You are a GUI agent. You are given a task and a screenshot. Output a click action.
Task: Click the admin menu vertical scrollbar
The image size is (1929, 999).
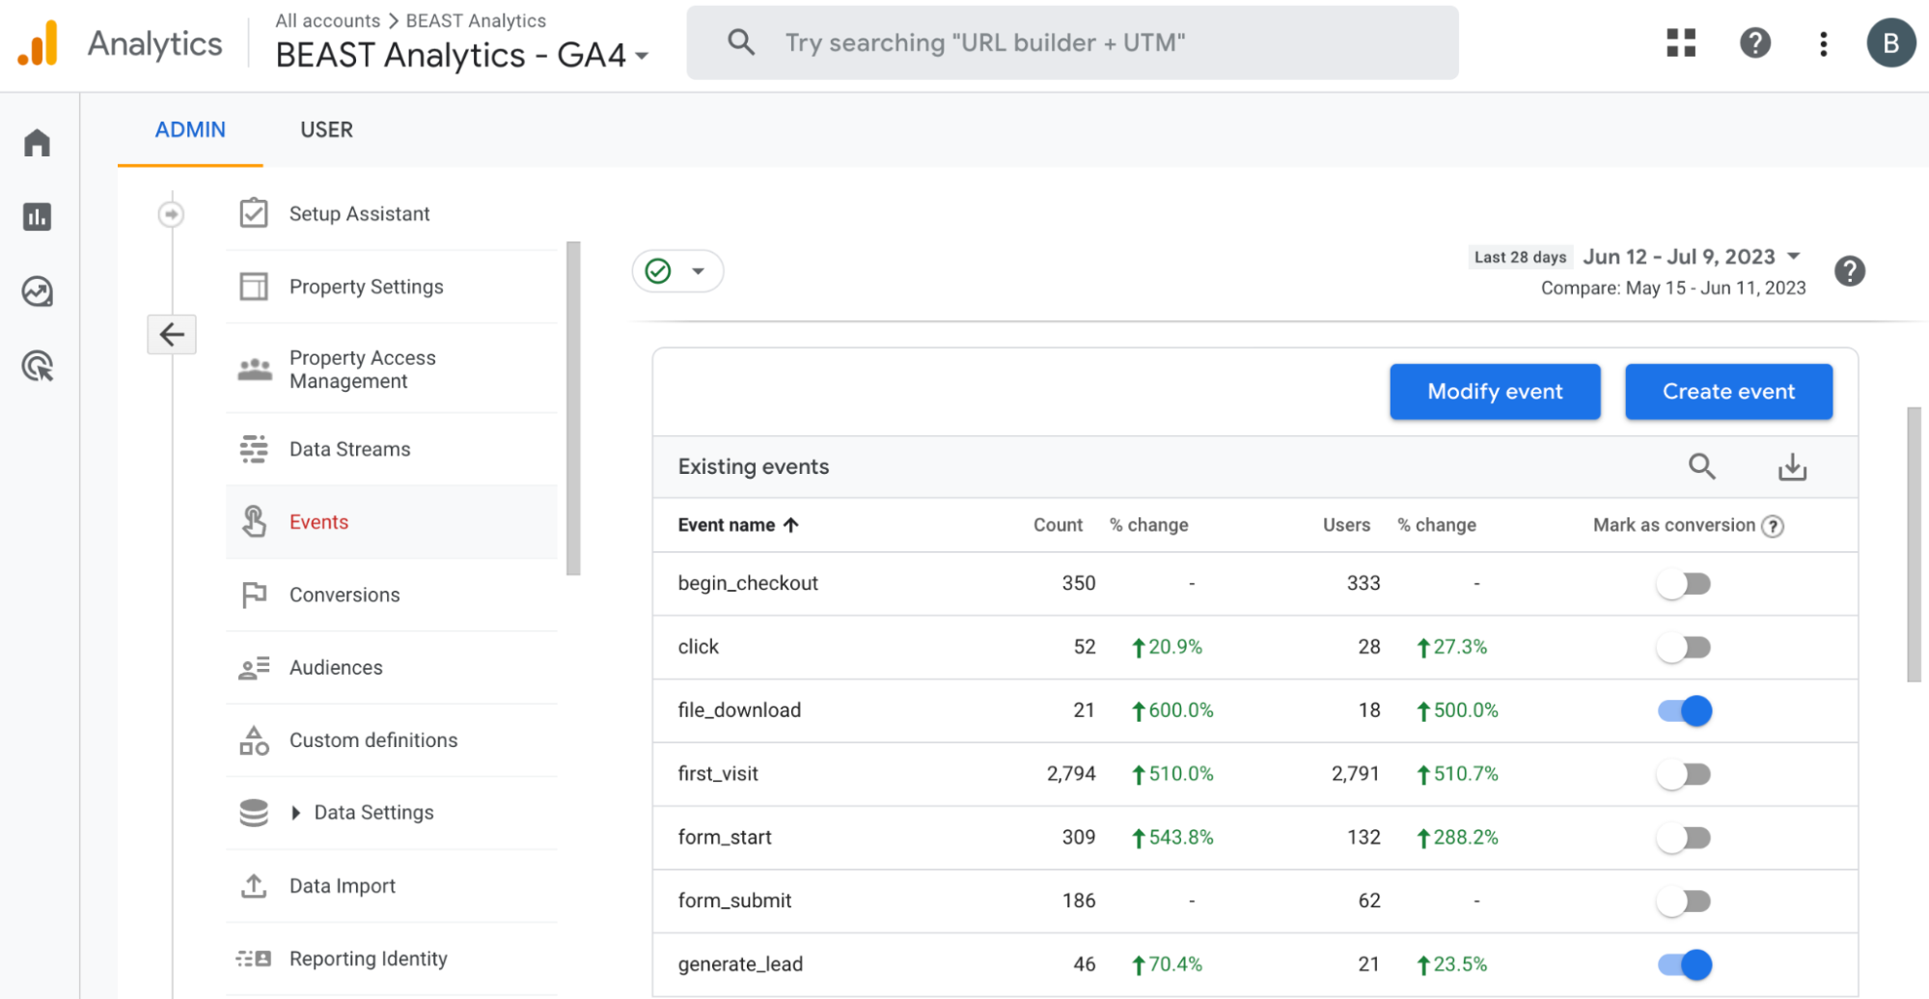(573, 407)
